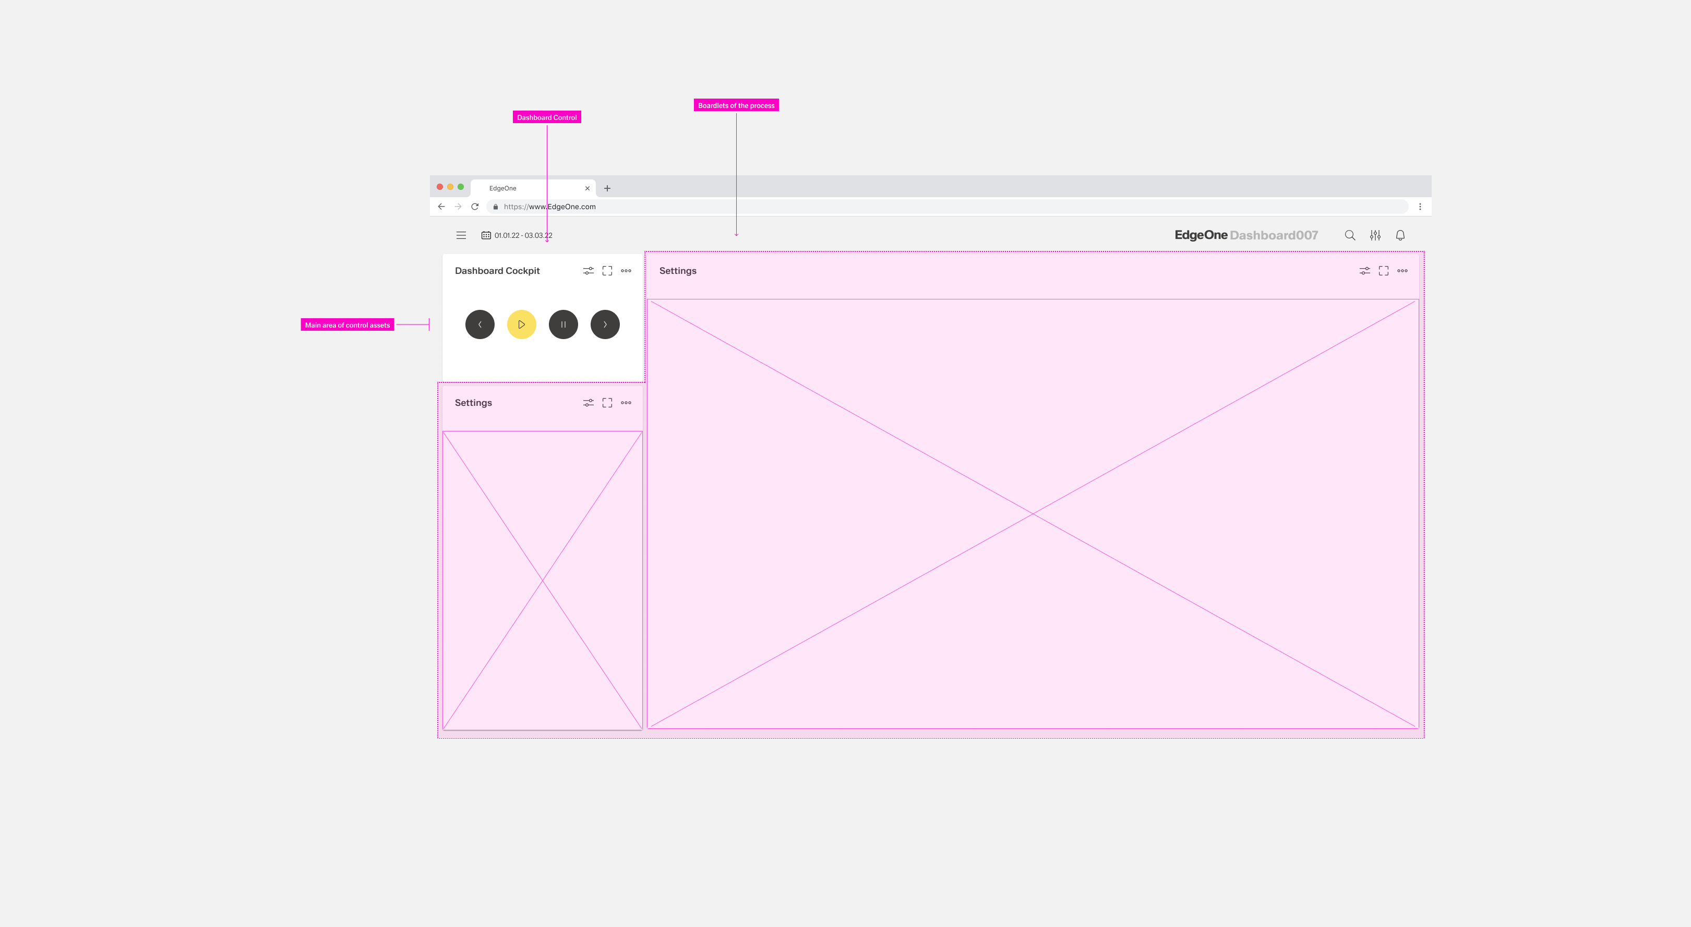This screenshot has width=1691, height=927.
Task: Open the hamburger menu icon
Action: [461, 235]
